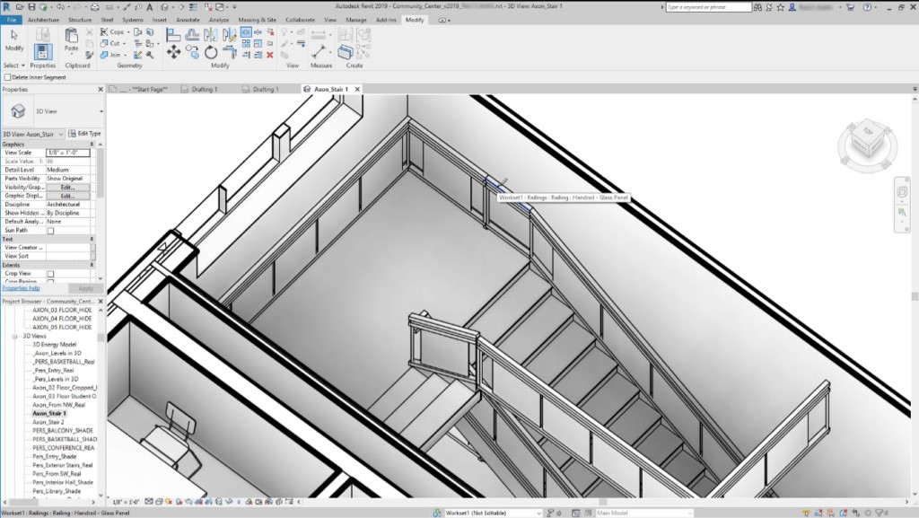Check the Crop View checkbox
919x518 pixels.
50,273
